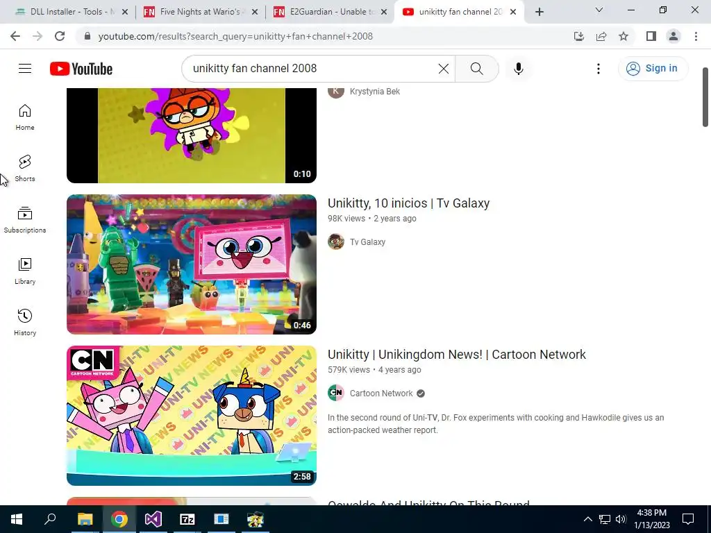Open 7-Zip from taskbar
This screenshot has width=711, height=533.
coord(187,519)
